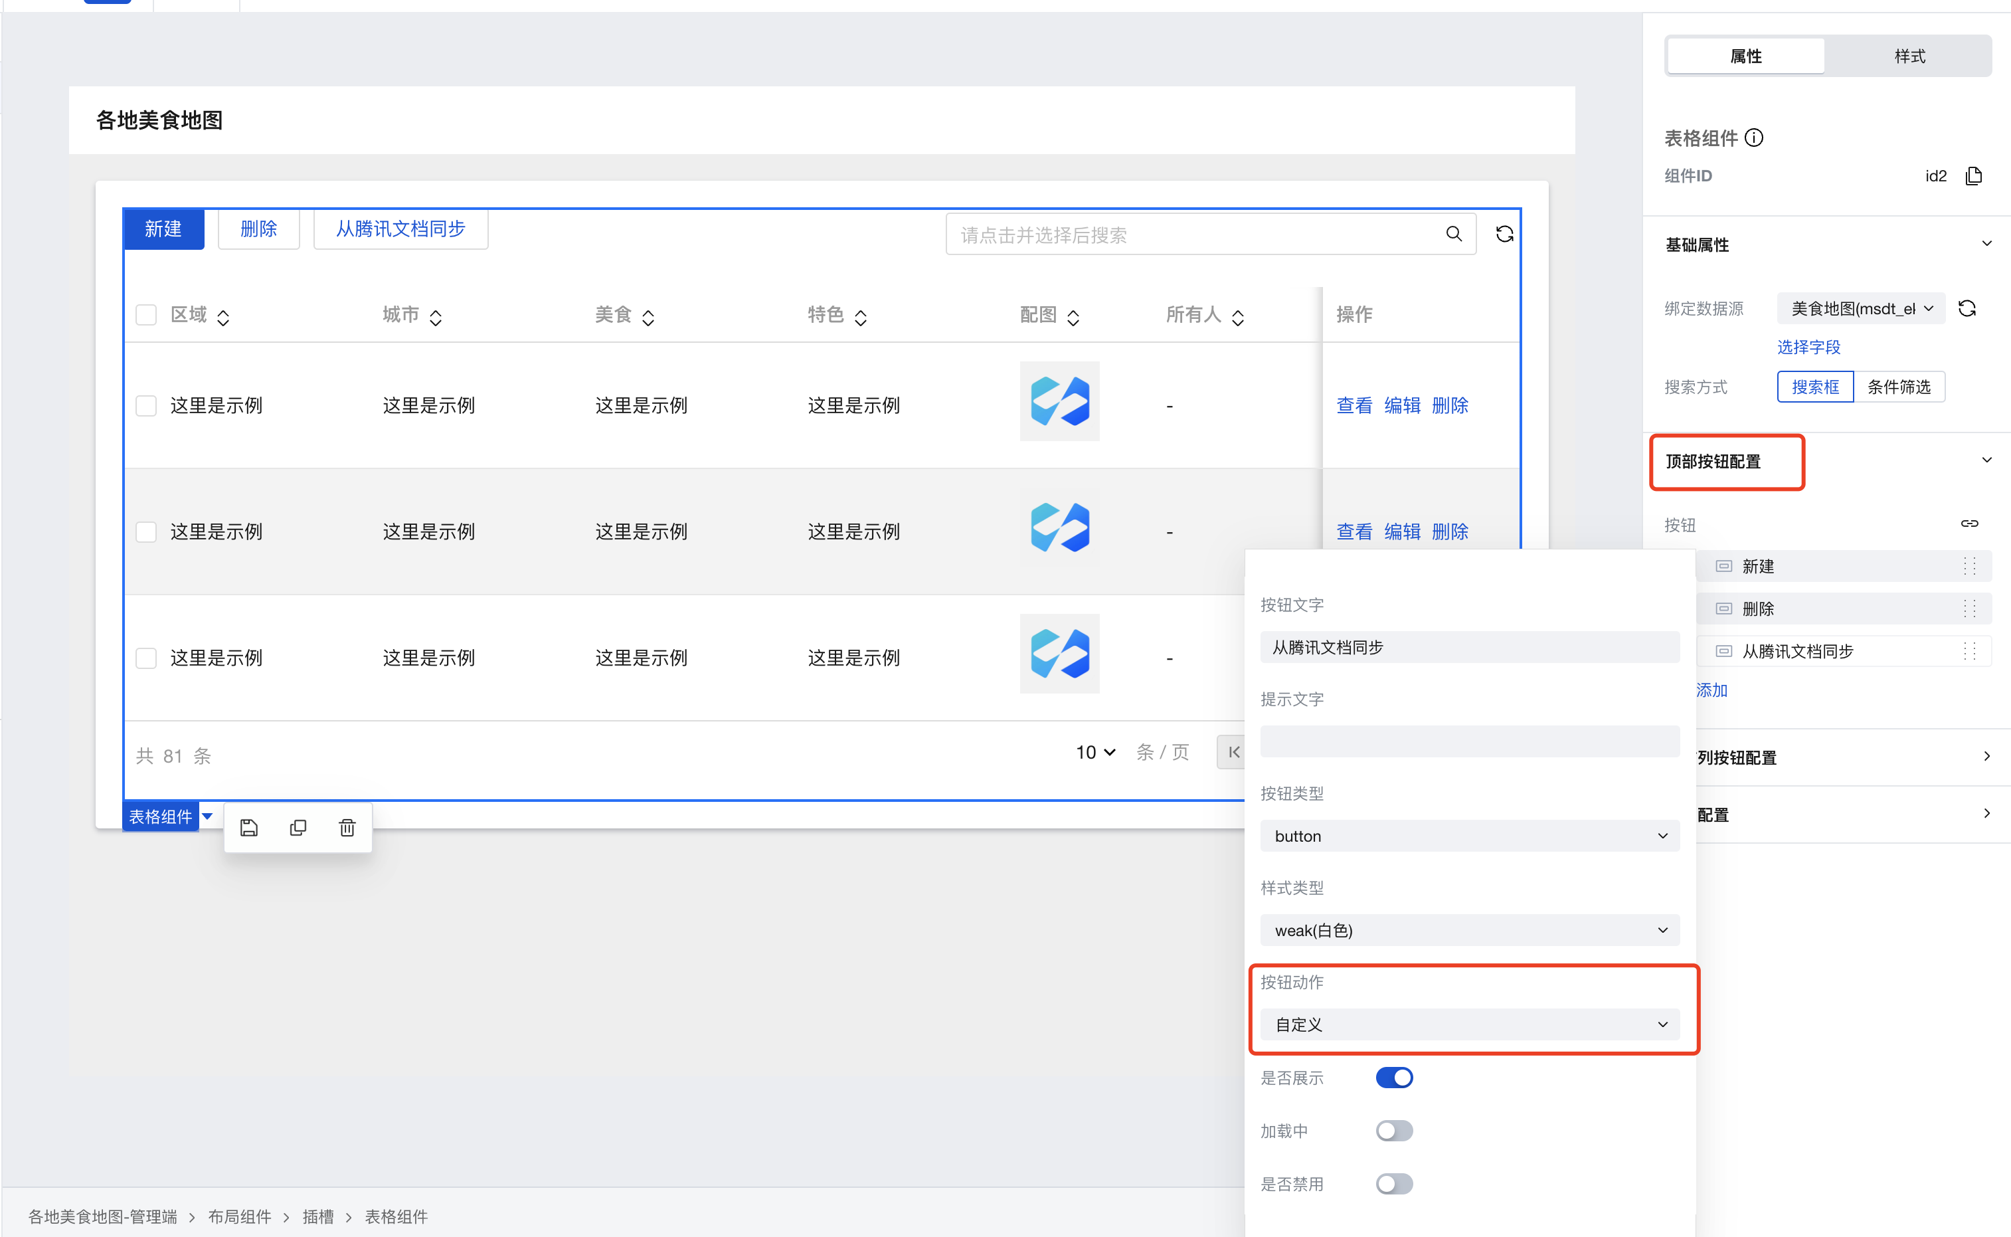Click the magnifier search icon
The image size is (2011, 1237).
click(x=1453, y=234)
